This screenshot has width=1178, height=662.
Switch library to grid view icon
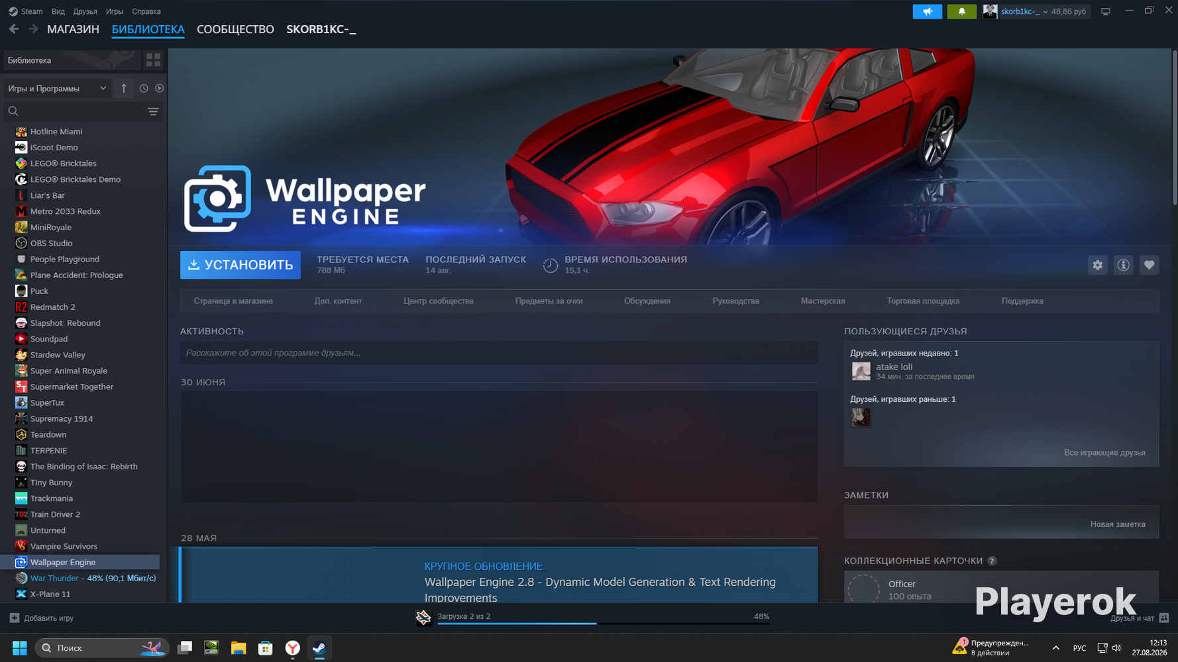click(153, 60)
